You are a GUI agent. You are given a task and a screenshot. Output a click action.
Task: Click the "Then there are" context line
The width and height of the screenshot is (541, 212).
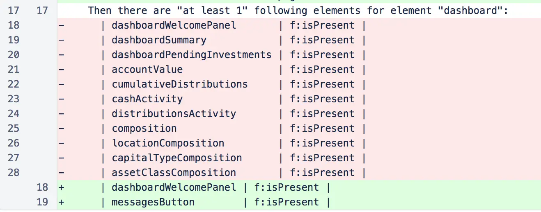click(x=298, y=10)
